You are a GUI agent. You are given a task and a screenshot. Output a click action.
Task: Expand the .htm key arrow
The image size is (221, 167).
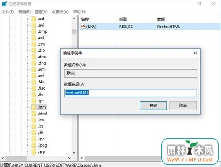pyautogui.click(x=27, y=107)
